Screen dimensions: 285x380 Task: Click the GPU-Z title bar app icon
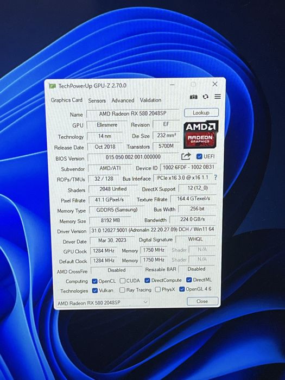coord(52,86)
